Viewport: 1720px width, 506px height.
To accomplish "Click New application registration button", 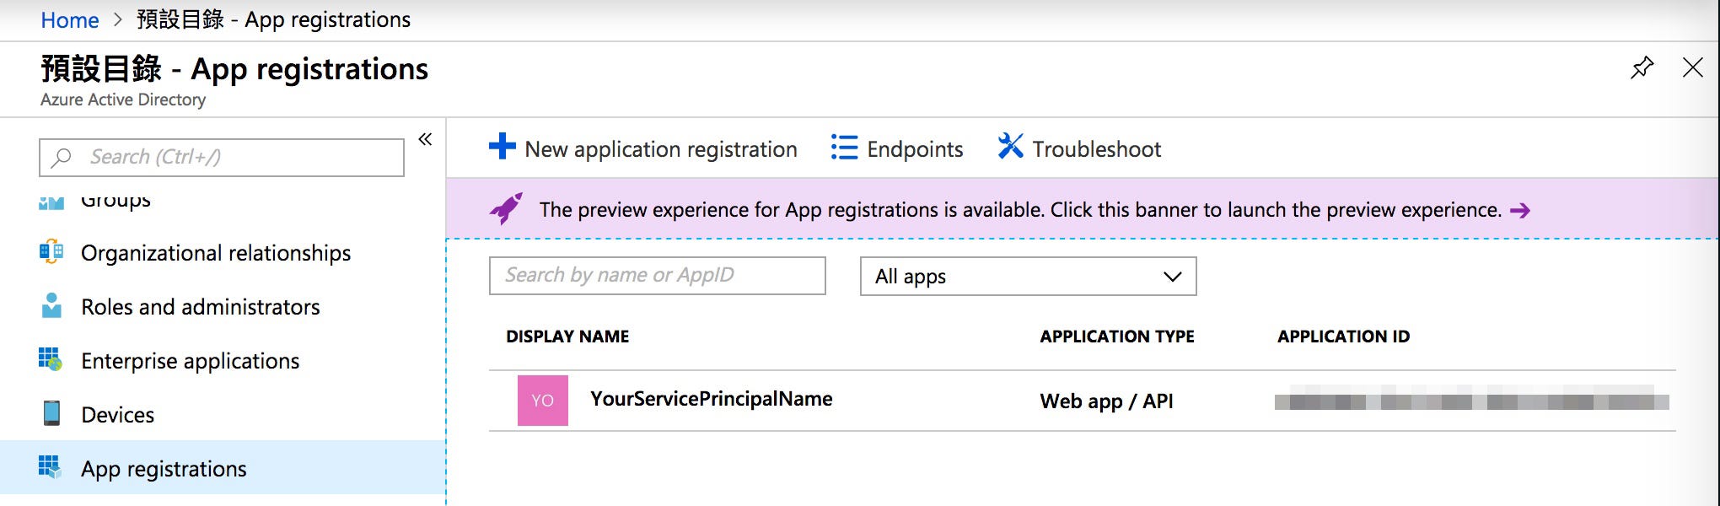I will (x=643, y=148).
